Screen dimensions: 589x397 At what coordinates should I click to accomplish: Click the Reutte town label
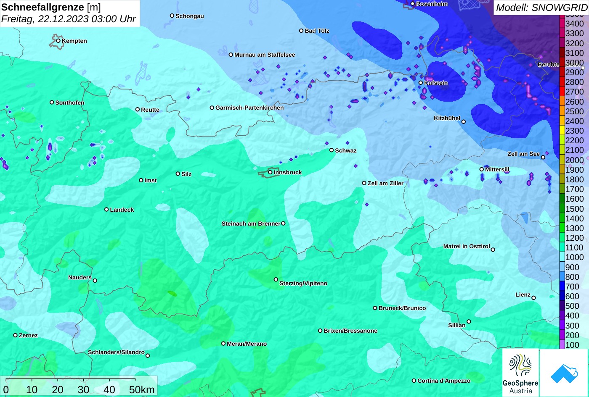click(150, 110)
